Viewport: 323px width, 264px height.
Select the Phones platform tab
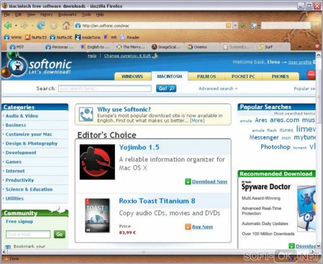280,76
